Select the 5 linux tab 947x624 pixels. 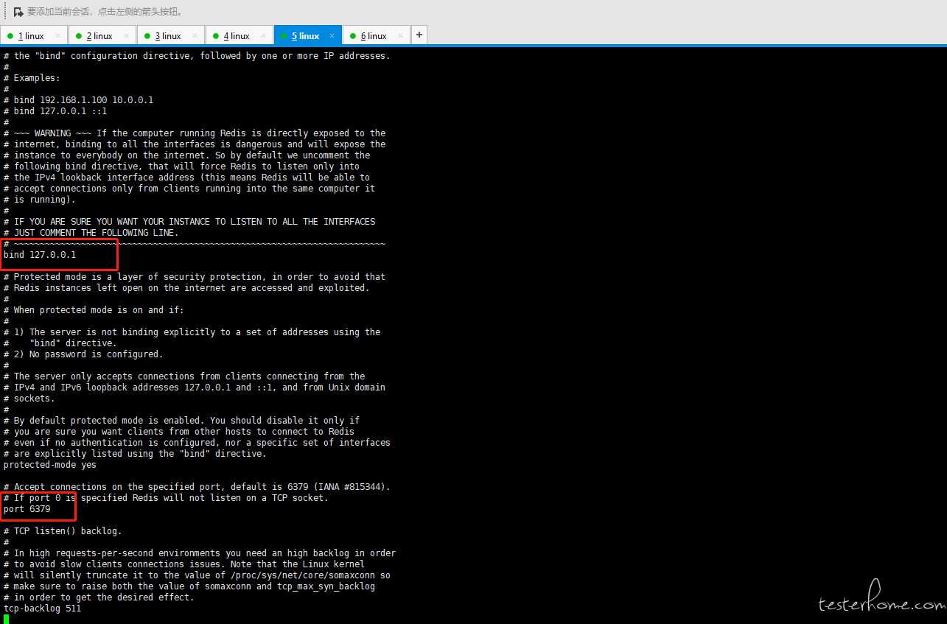tap(307, 35)
